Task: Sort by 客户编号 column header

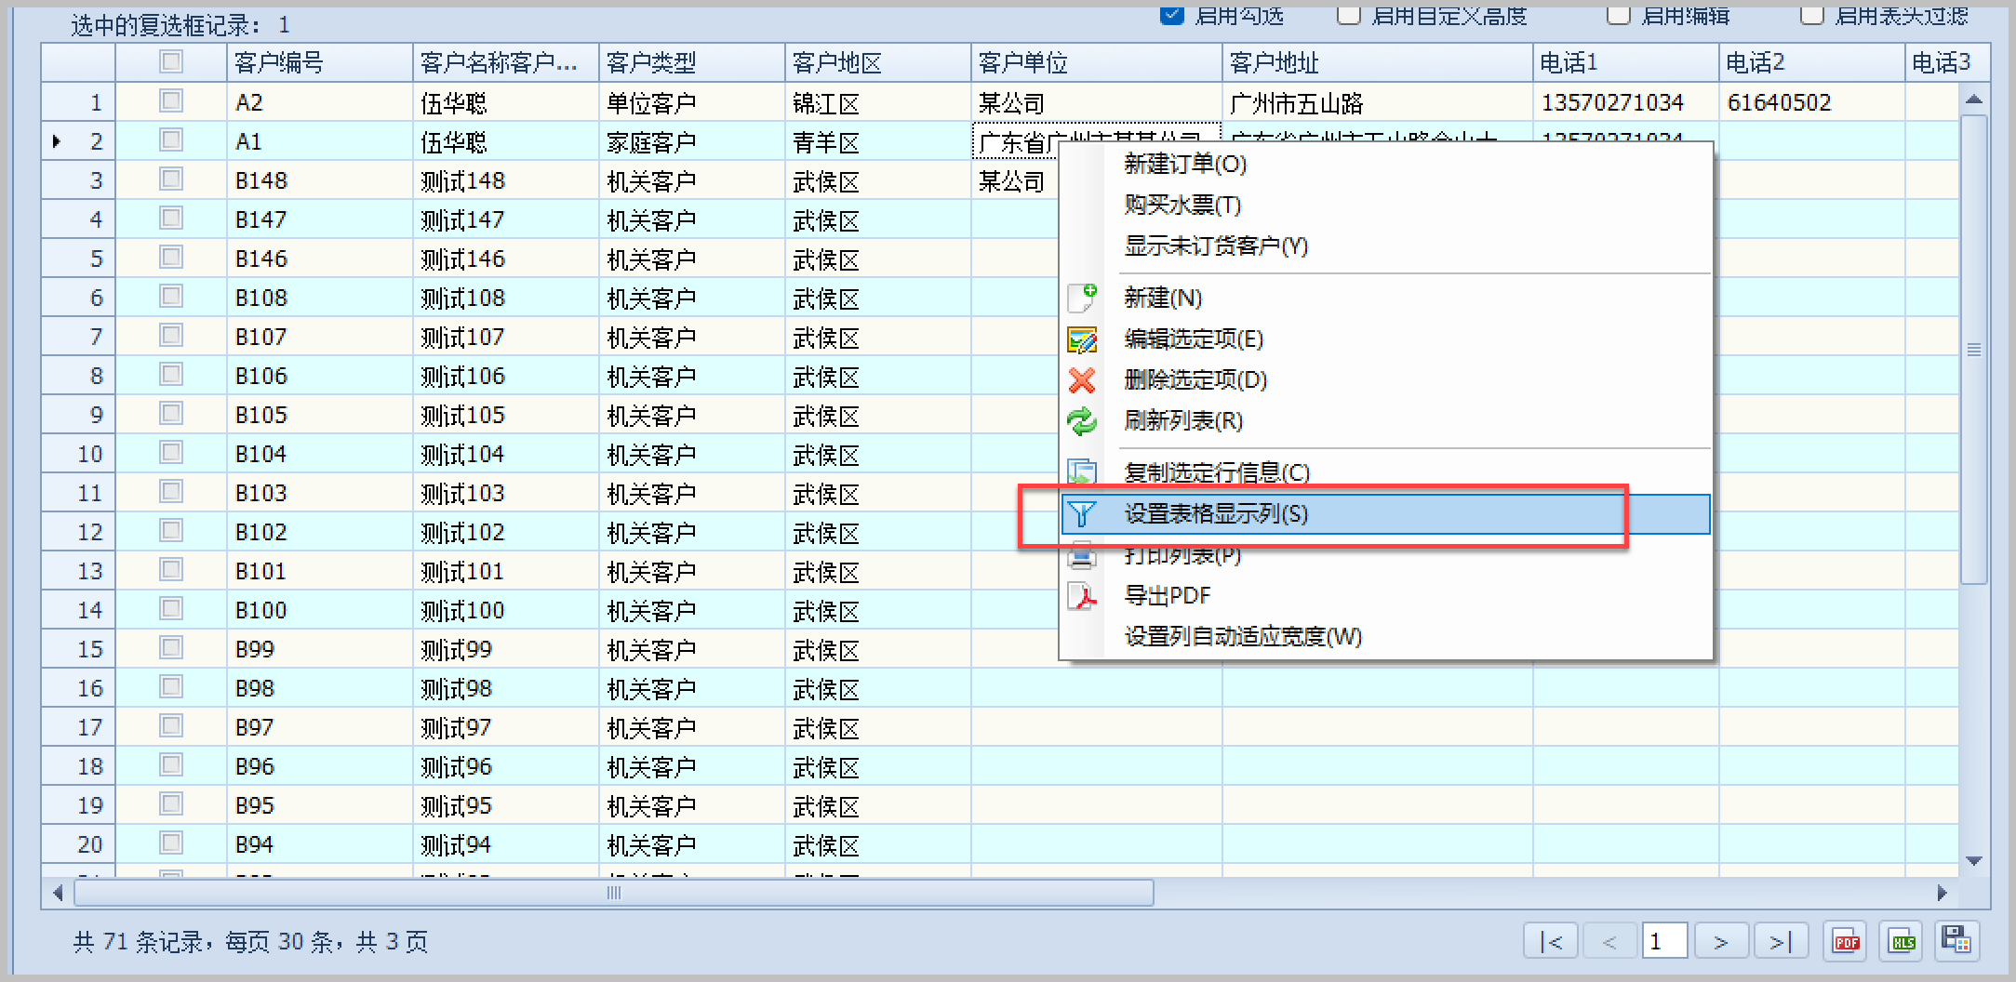Action: click(319, 62)
